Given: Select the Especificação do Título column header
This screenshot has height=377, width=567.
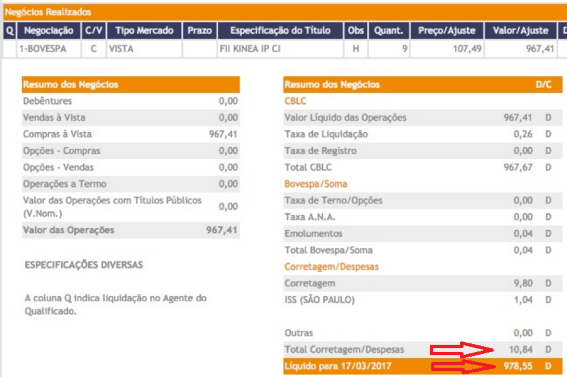Looking at the screenshot, I should (280, 31).
